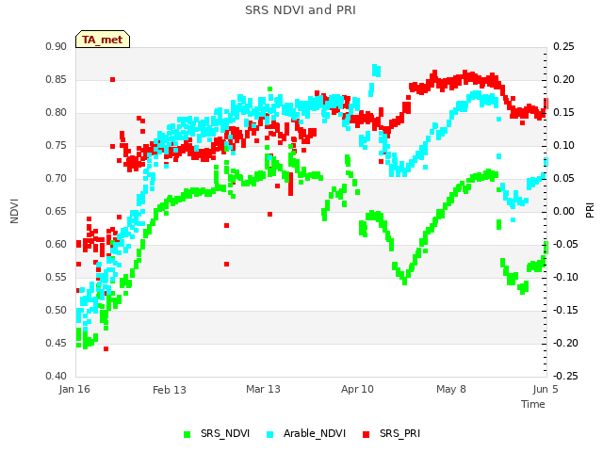This screenshot has width=603, height=452.
Task: Click the 0.00 PRI axis value
Action: point(563,211)
